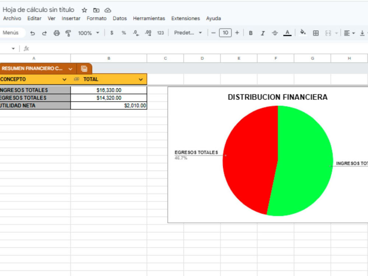
Task: Open the table view options icon
Action: [84, 69]
